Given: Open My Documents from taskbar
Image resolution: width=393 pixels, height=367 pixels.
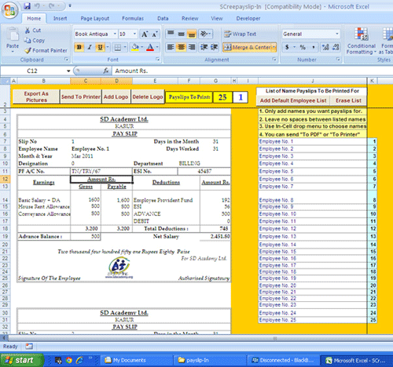Looking at the screenshot, I should (x=137, y=360).
